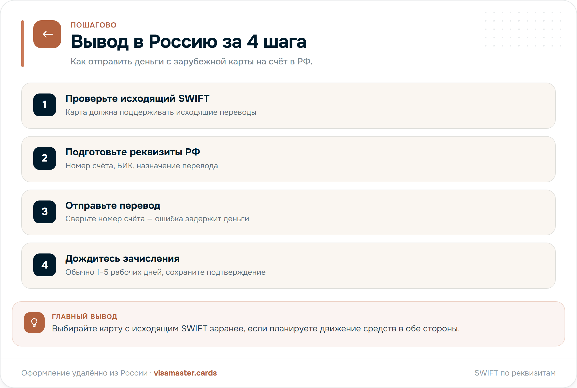This screenshot has width=577, height=388.
Task: Click the text "Номер счёта, БИК, назначение перевода"
Action: coord(142,166)
